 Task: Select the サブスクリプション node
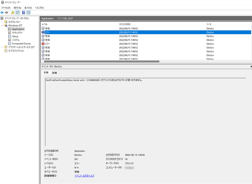pyautogui.click(x=16, y=51)
